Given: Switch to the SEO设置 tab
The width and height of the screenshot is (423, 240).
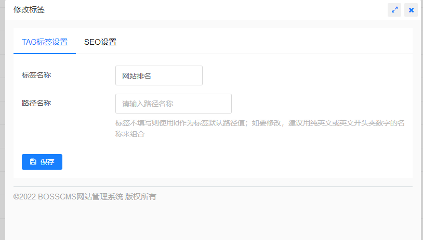Looking at the screenshot, I should 100,42.
